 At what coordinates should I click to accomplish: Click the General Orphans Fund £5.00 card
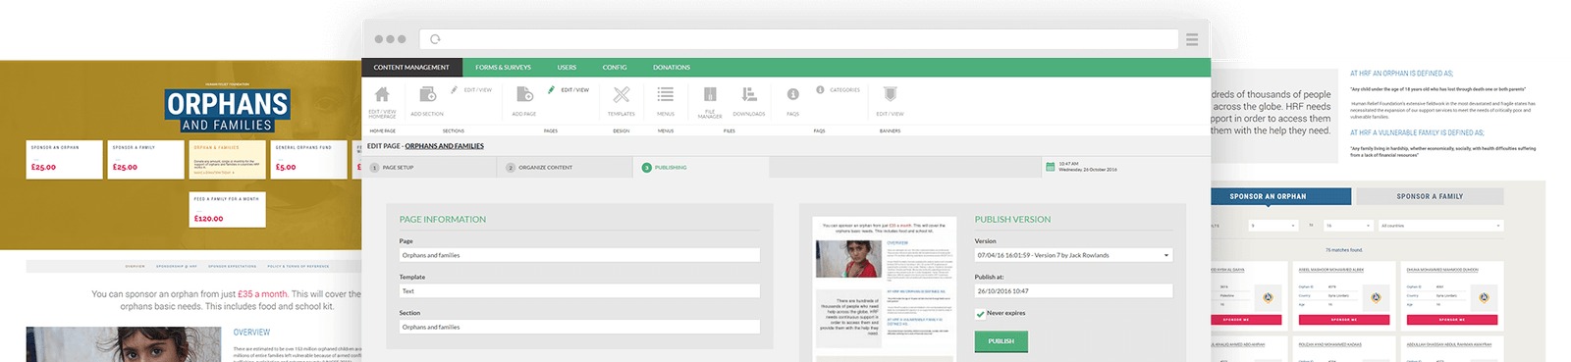tap(309, 160)
